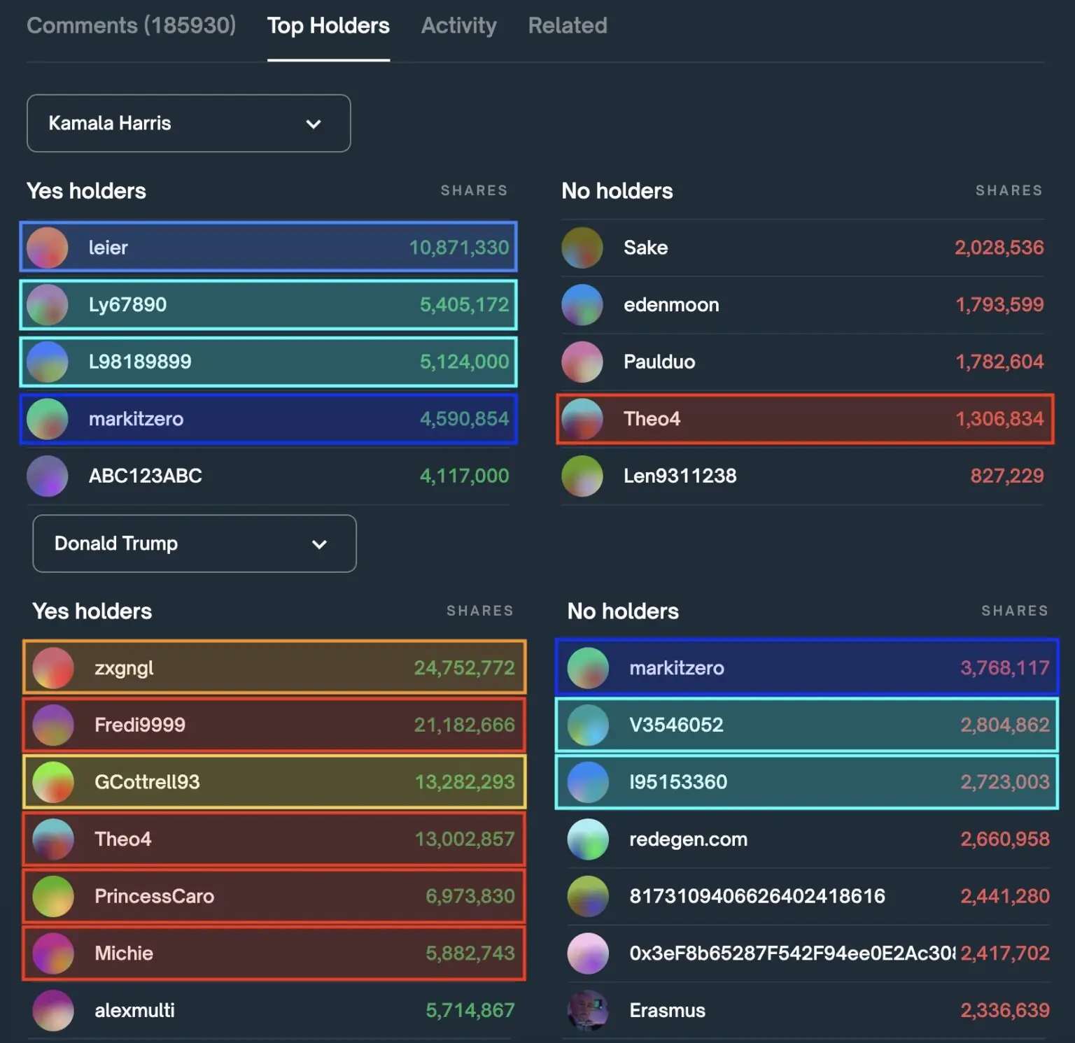
Task: Click Ly67890's avatar icon
Action: (48, 305)
